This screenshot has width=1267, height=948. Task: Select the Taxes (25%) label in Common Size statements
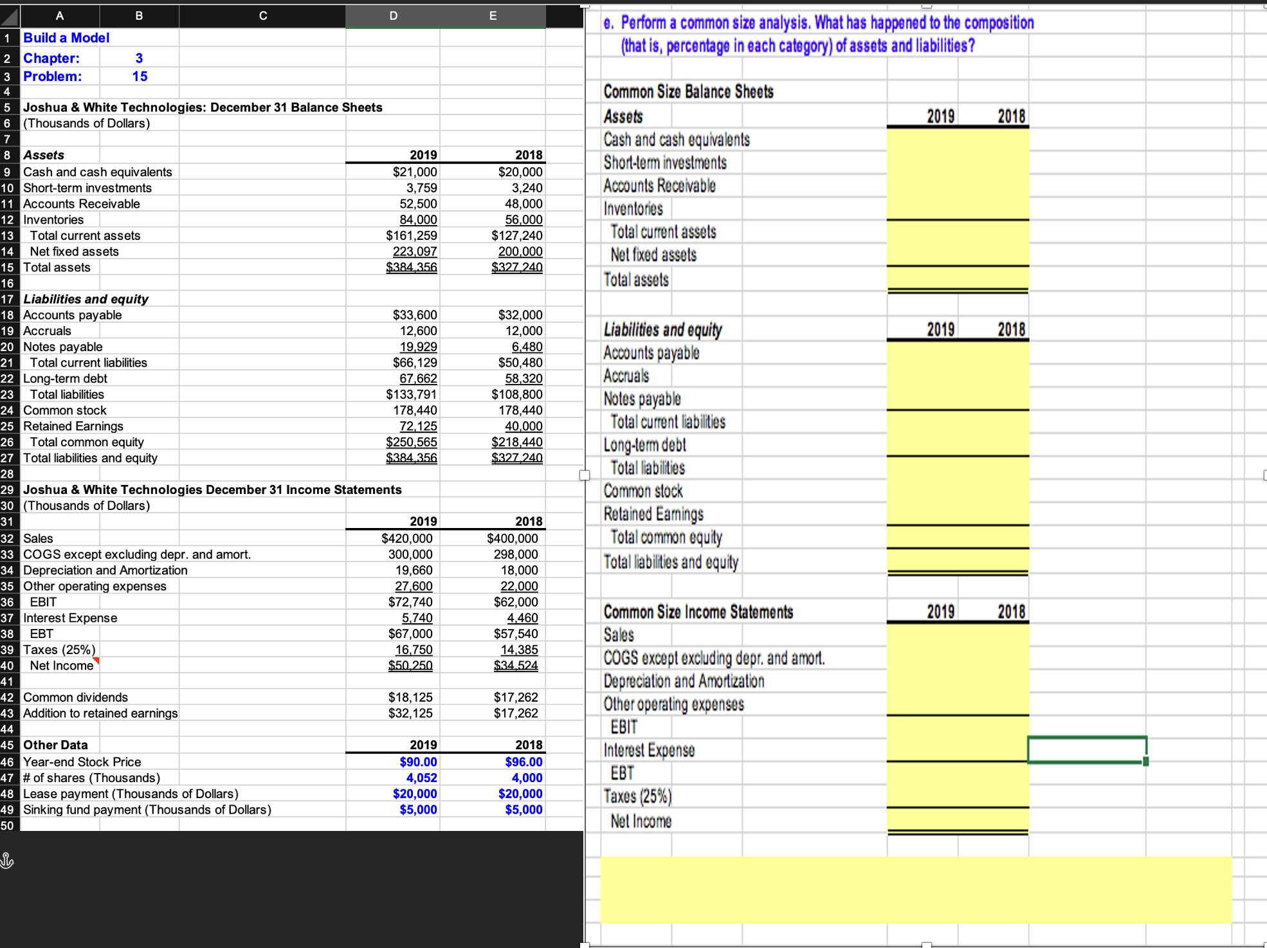tap(637, 796)
